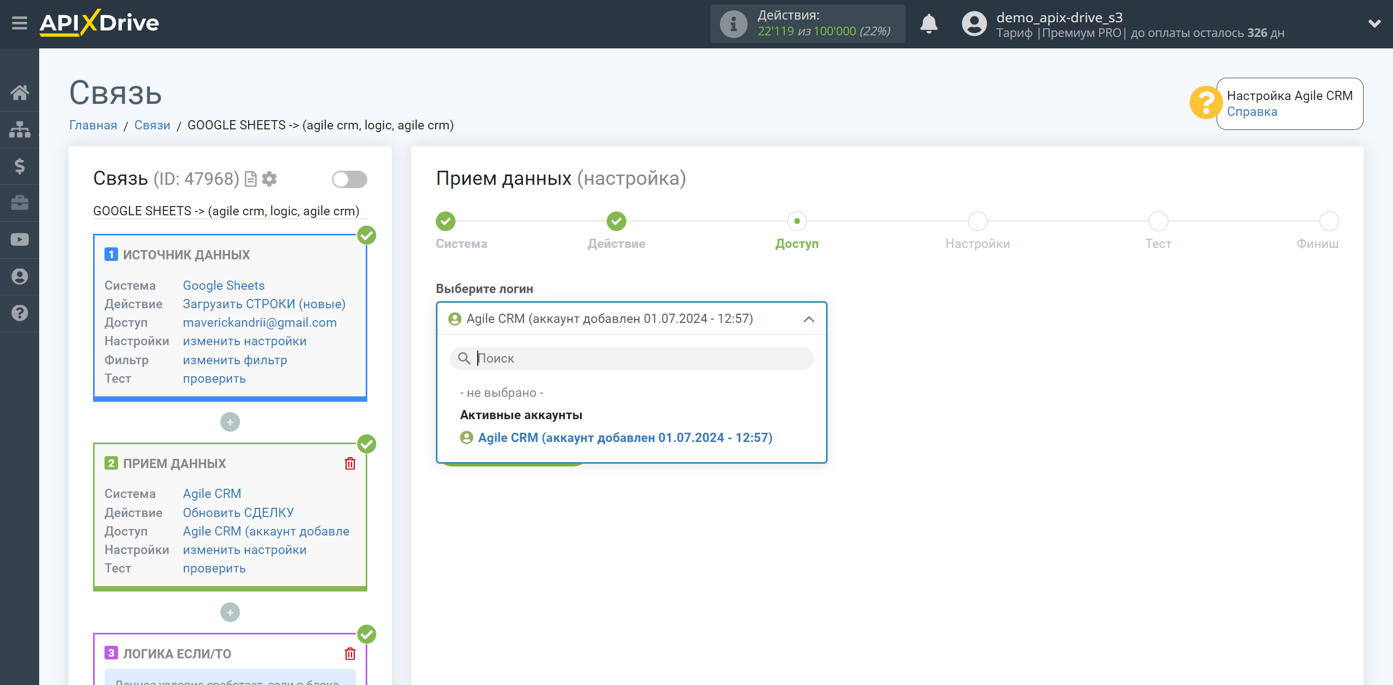Open connections sitemap sidebar icon

pyautogui.click(x=20, y=129)
